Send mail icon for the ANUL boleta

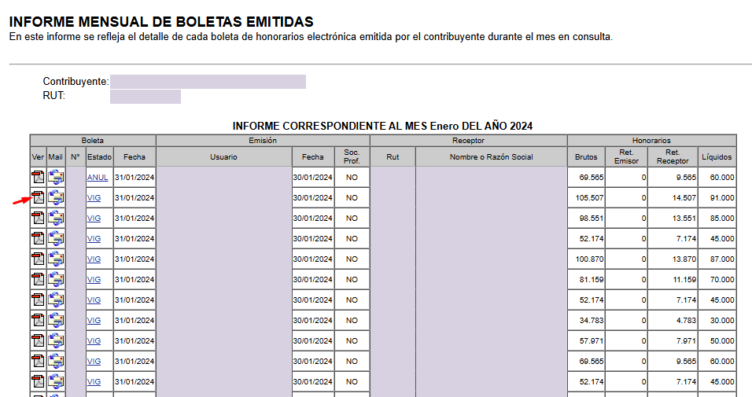(x=56, y=177)
